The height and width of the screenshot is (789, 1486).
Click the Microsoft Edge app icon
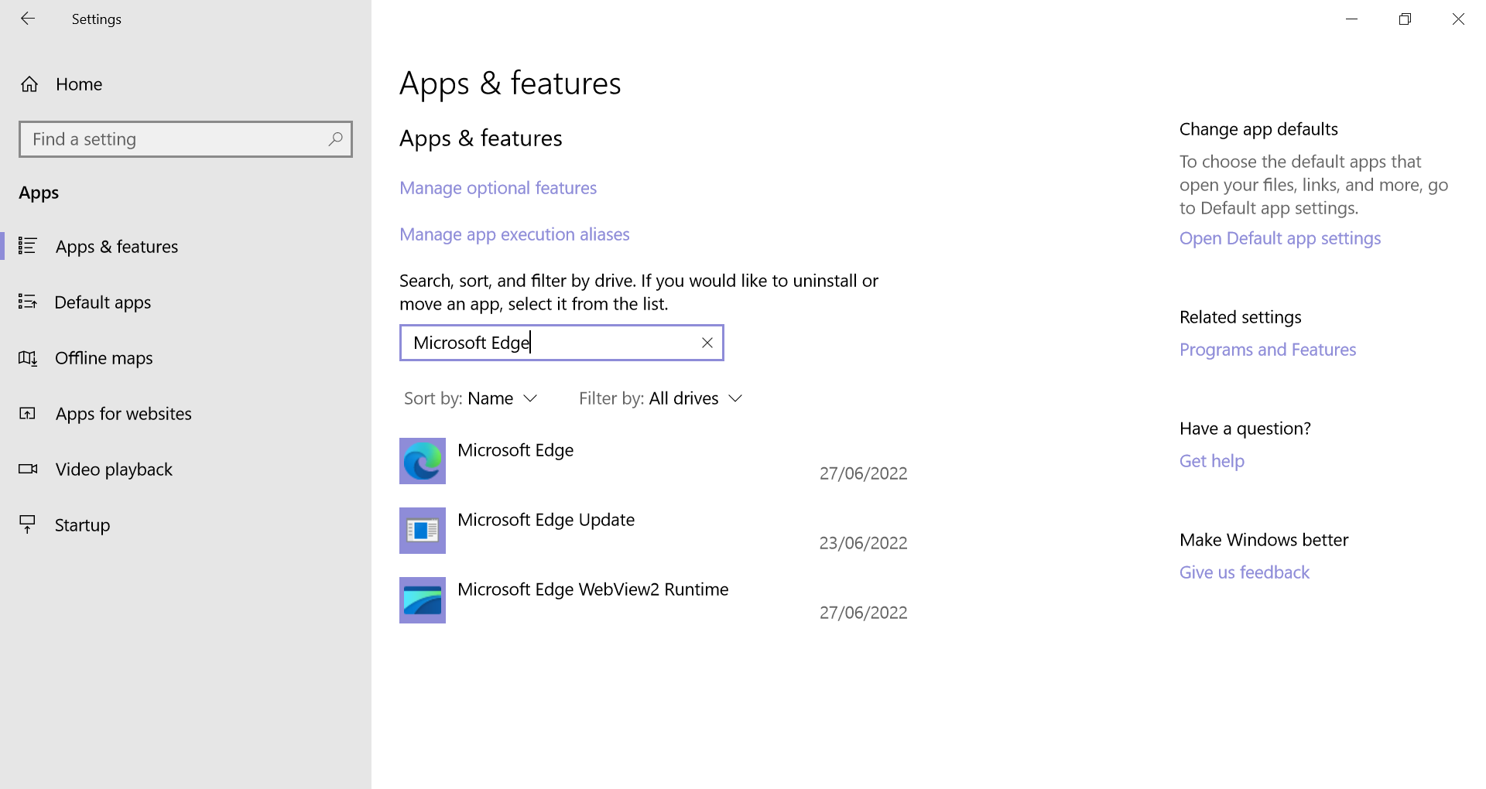pyautogui.click(x=423, y=461)
